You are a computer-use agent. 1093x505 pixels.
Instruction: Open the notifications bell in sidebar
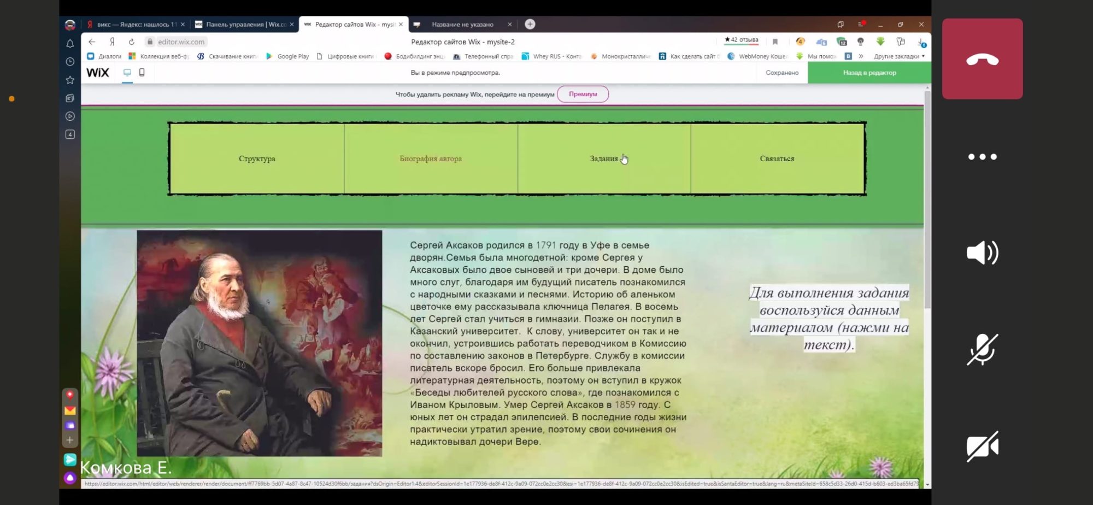pos(70,44)
